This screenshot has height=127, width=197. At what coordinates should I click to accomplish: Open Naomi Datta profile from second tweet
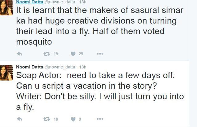(30, 67)
